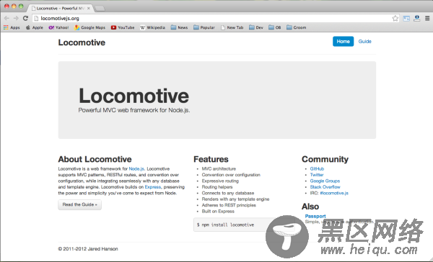The height and width of the screenshot is (262, 433).
Task: Open the #locomotive.js IRC link
Action: (x=334, y=193)
